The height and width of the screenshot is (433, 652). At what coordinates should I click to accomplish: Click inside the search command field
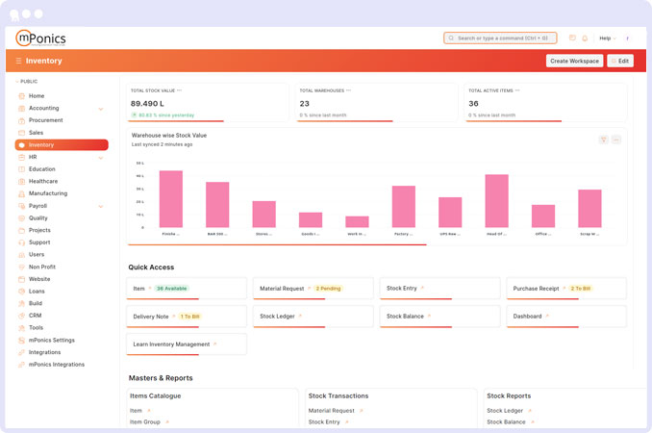(500, 38)
